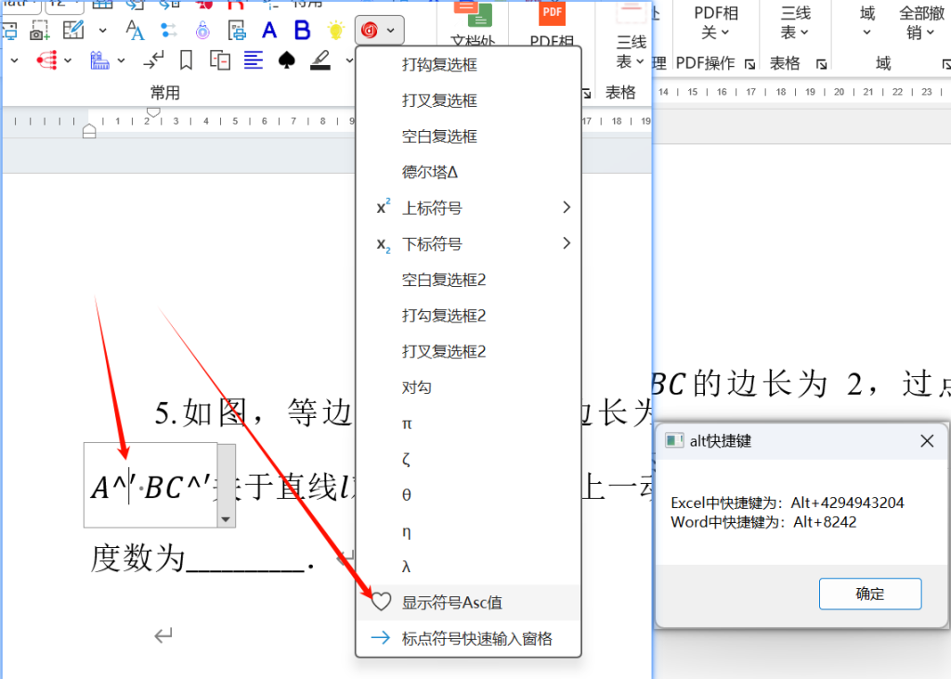Click 确定 in alt快捷键 dialog
951x679 pixels.
(869, 594)
